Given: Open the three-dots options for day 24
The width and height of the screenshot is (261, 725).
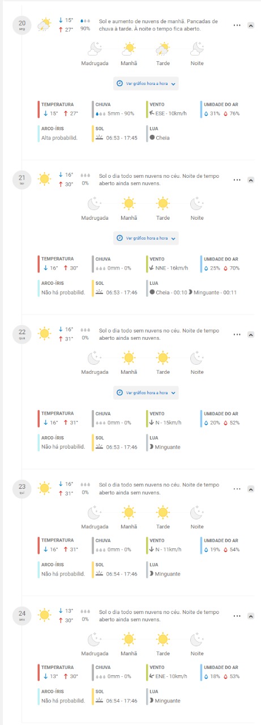Looking at the screenshot, I should pos(237,616).
